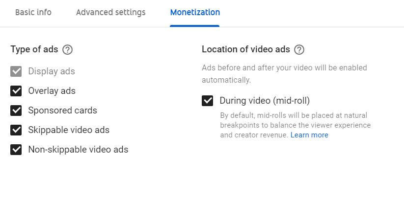Open help icon beside Location of video ads
Image resolution: width=404 pixels, height=201 pixels.
click(x=299, y=49)
